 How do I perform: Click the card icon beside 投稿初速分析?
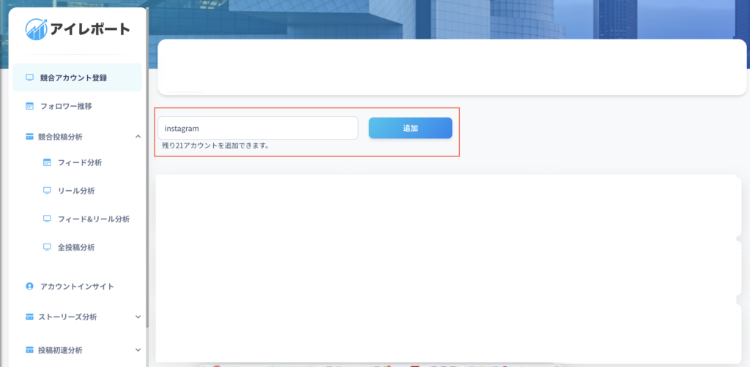[30, 350]
